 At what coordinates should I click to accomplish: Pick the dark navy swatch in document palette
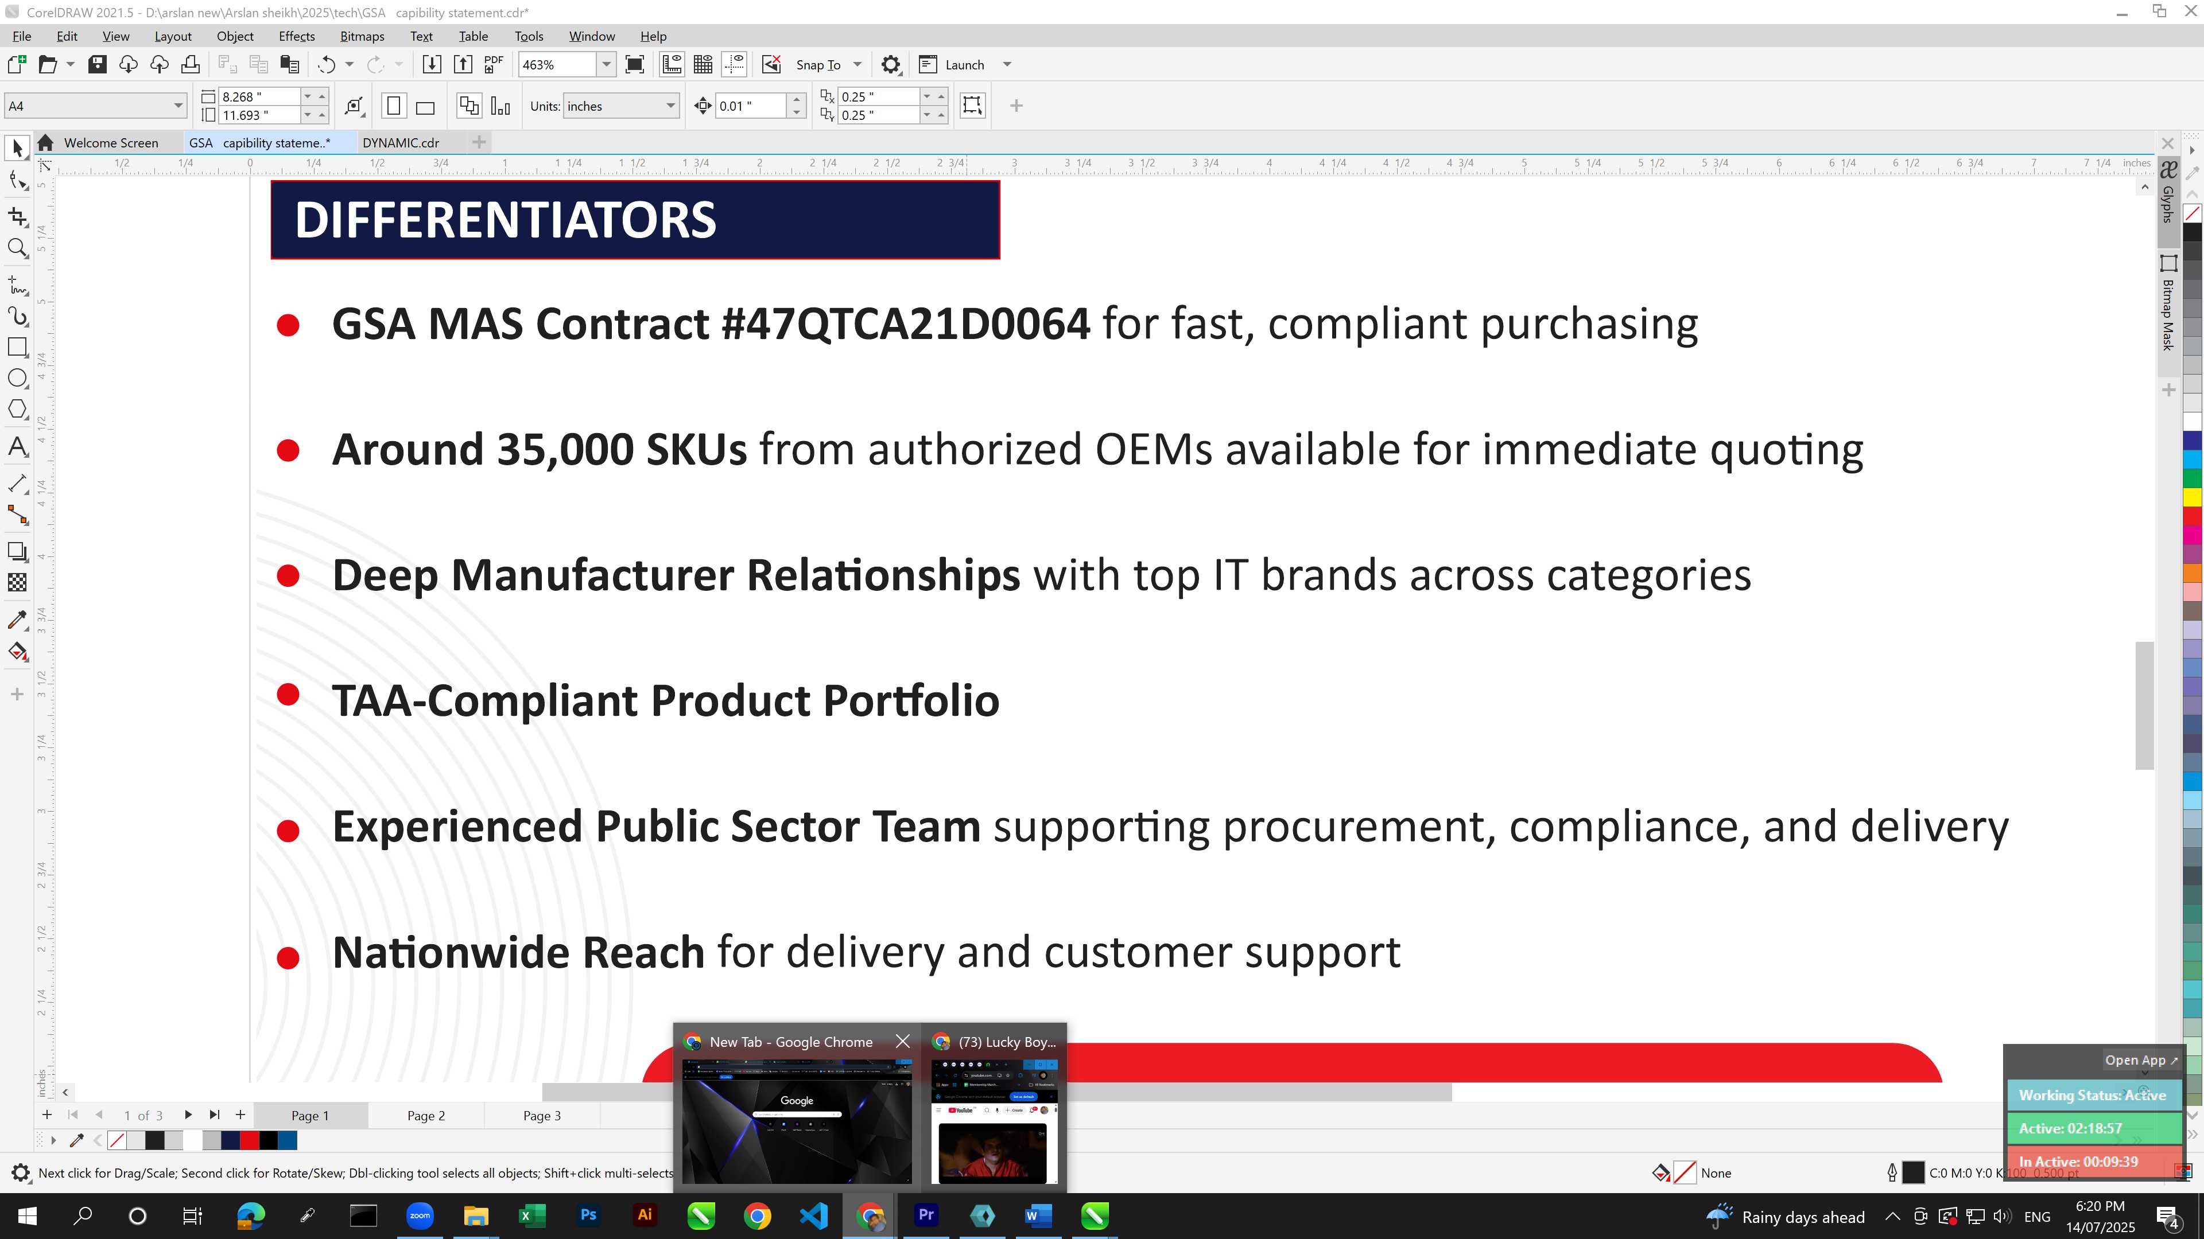230,1140
